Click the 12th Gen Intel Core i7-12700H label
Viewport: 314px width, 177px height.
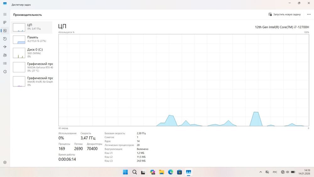click(282, 27)
